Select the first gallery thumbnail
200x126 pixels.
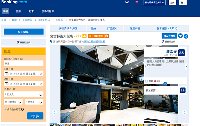pos(53,125)
